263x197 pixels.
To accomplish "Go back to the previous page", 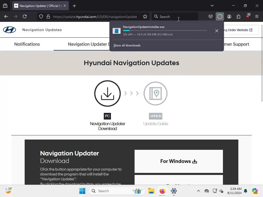I will [6, 16].
